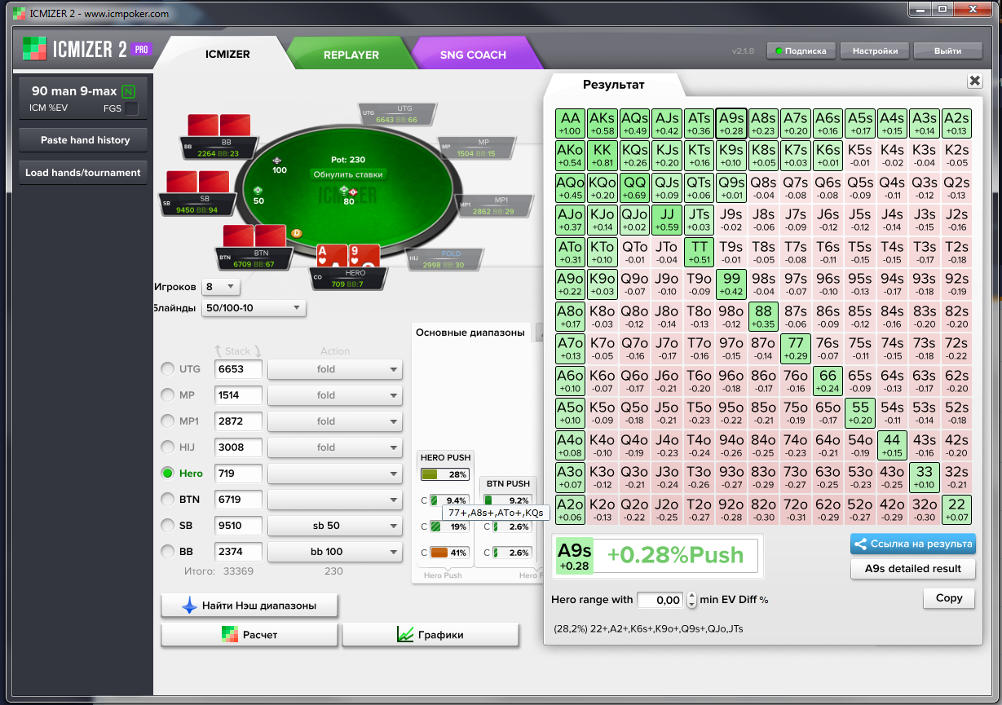This screenshot has width=1002, height=705.
Task: Select the 22 cell in the hand grid
Action: coord(956,510)
